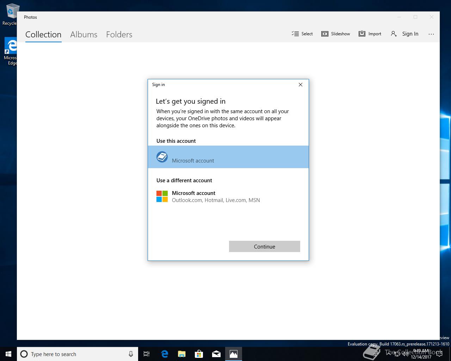Viewport: 451px width, 361px height.
Task: Click the Select toolbar button
Action: pos(302,34)
